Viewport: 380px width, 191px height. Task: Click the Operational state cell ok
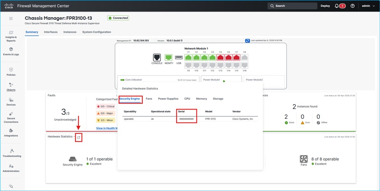(x=152, y=119)
